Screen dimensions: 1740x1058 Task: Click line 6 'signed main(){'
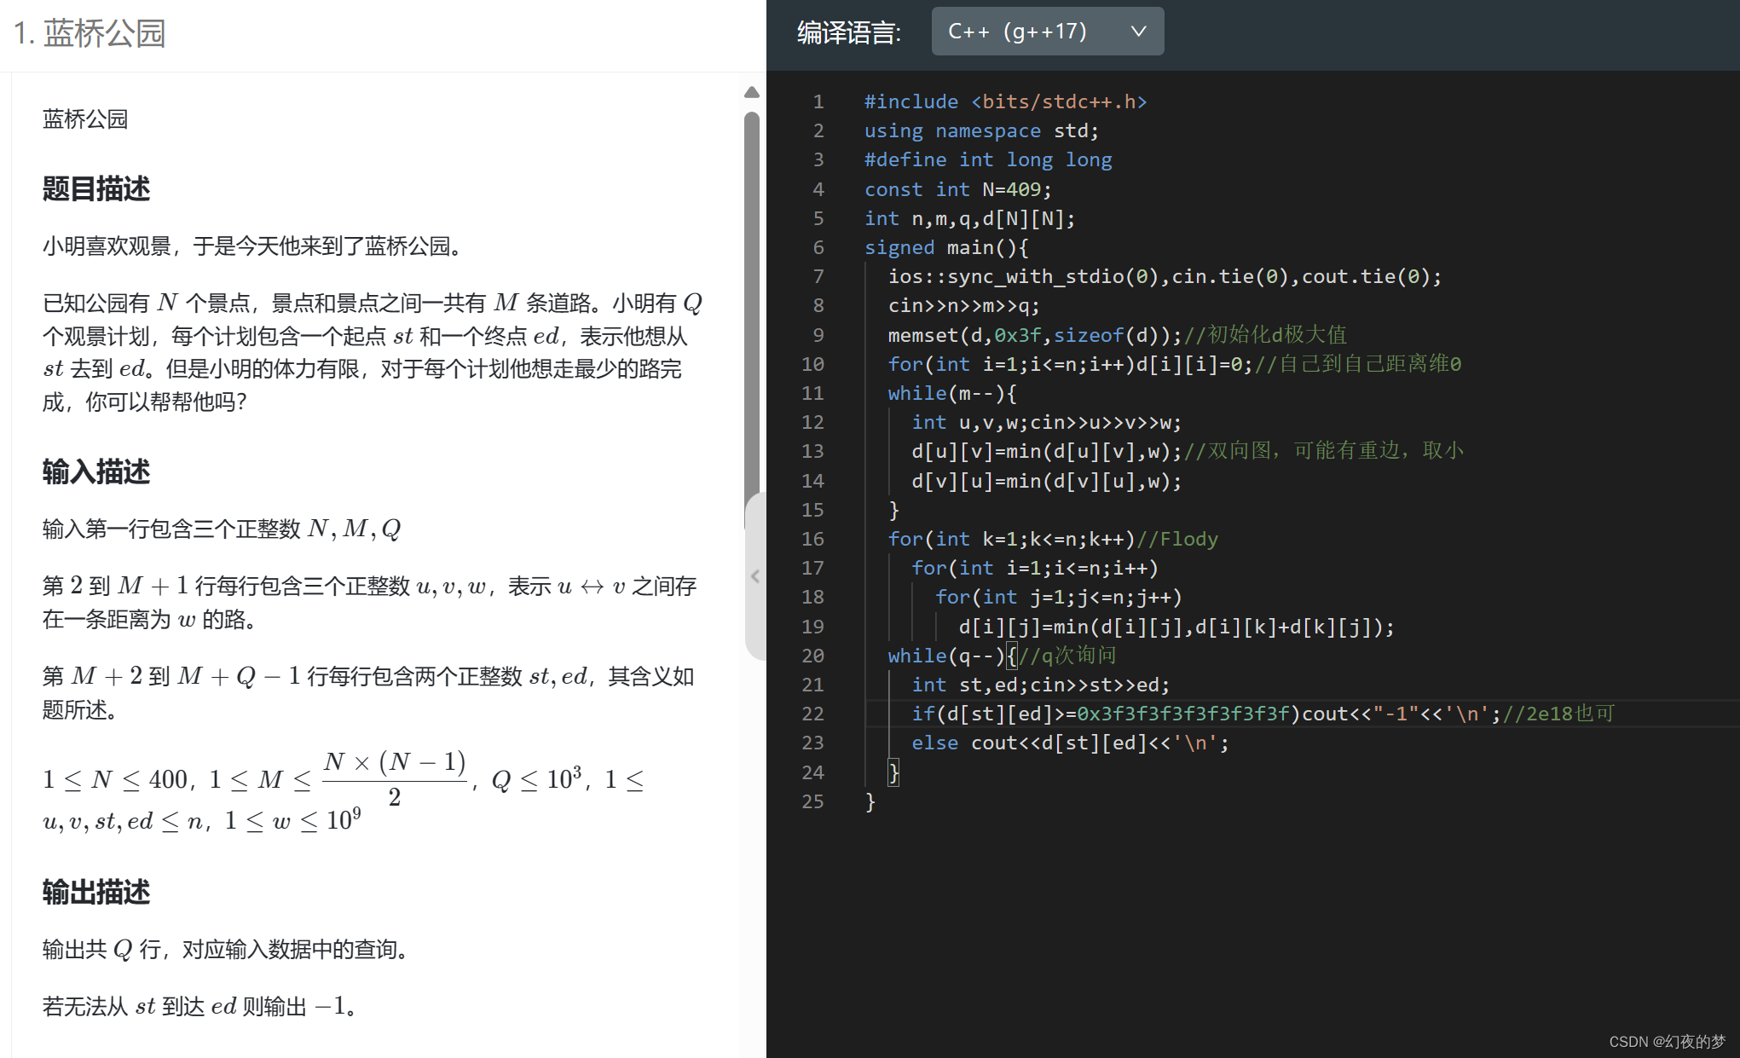(946, 247)
